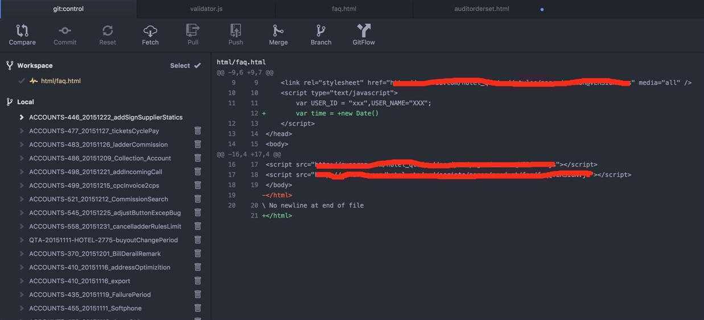Delete branch ACCOUNTS-521_20151212_CommissionSearch
Viewport: 704px width, 320px height.
point(197,199)
